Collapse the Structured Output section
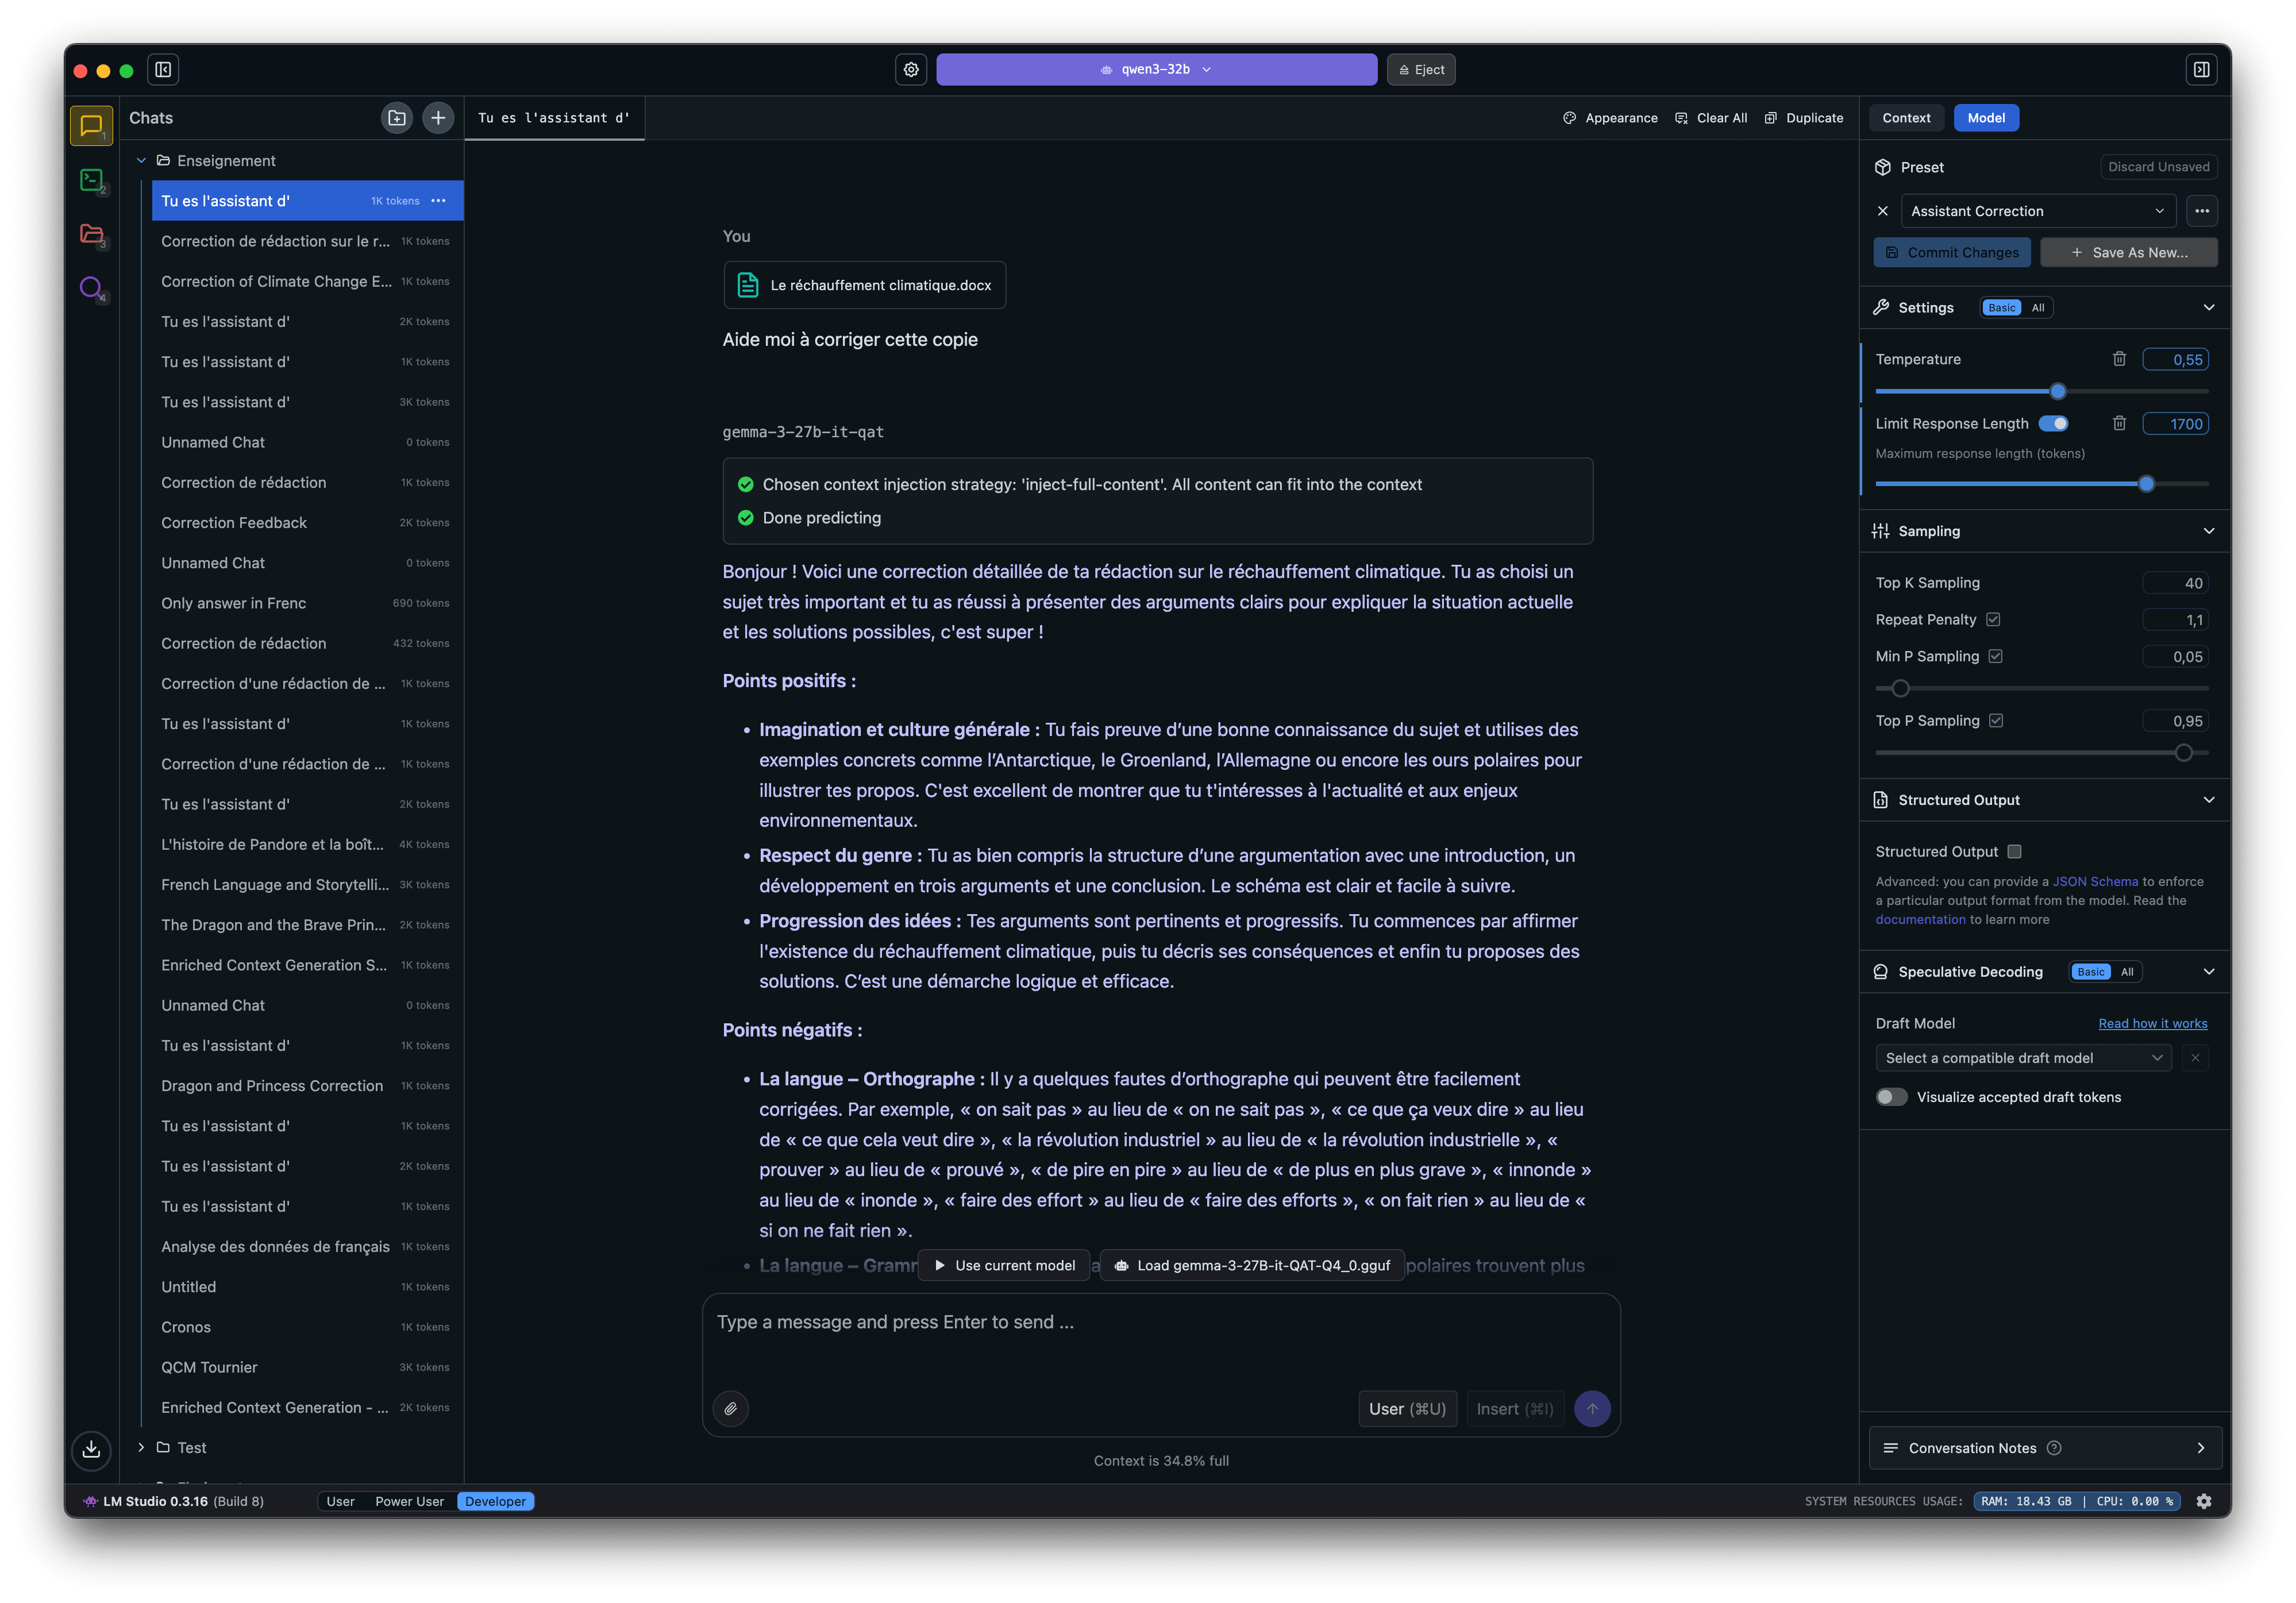2296x1603 pixels. 2209,800
